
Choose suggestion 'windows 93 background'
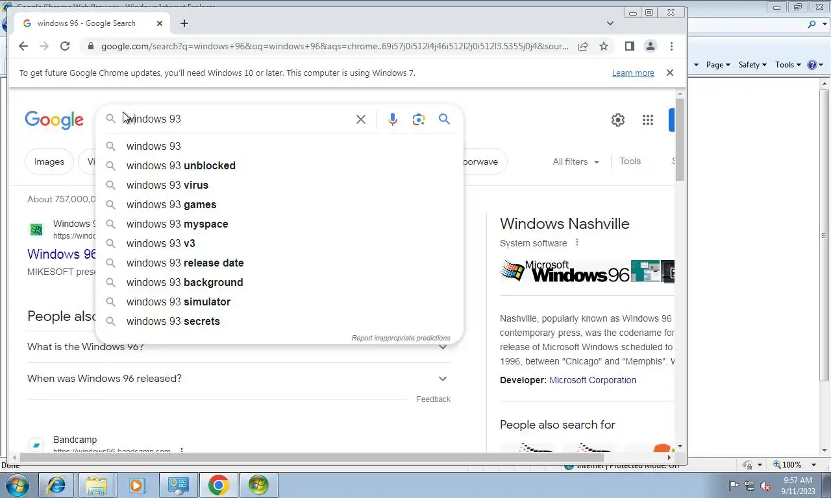279,282
